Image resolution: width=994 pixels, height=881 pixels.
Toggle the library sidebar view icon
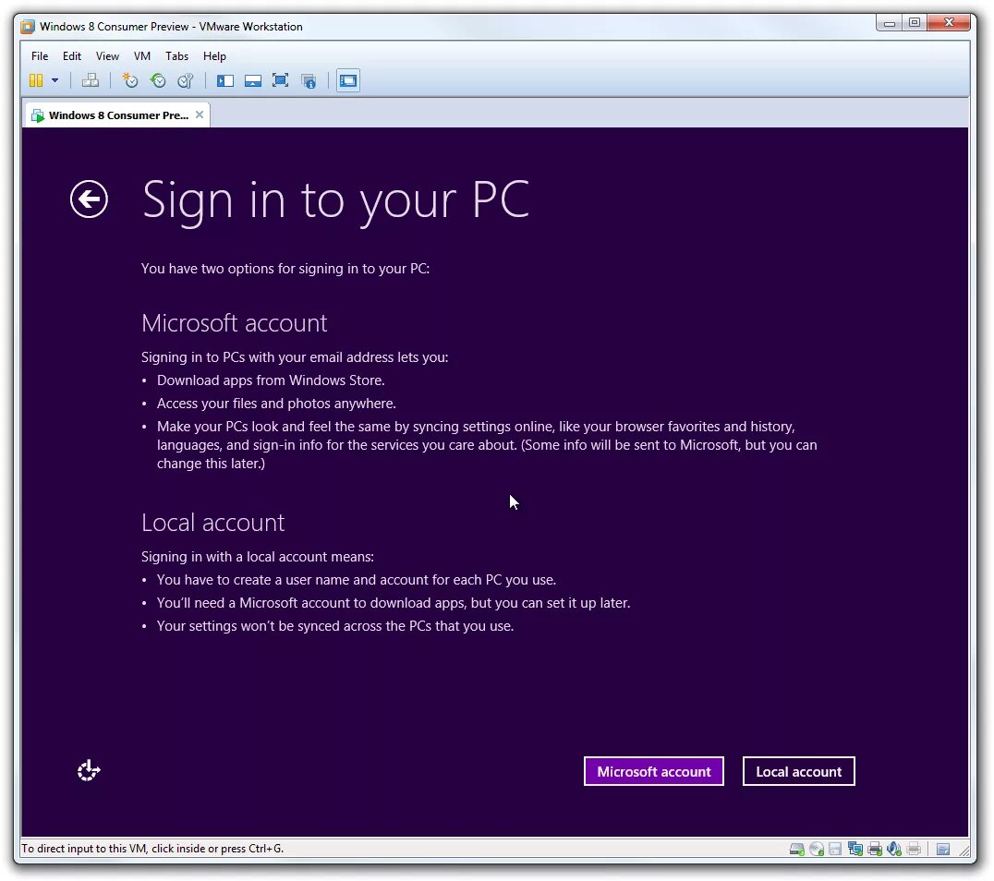[x=225, y=80]
